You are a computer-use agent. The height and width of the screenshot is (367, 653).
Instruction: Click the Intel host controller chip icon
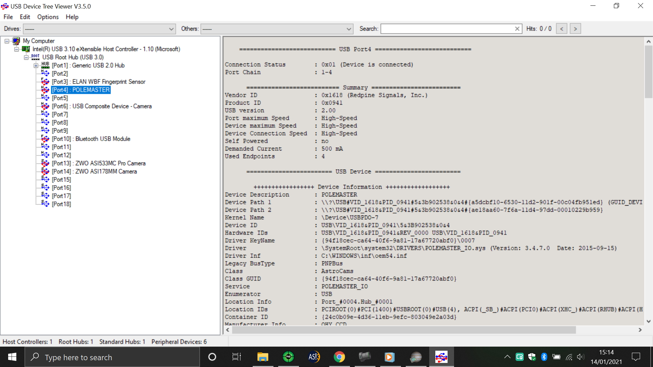tap(26, 49)
